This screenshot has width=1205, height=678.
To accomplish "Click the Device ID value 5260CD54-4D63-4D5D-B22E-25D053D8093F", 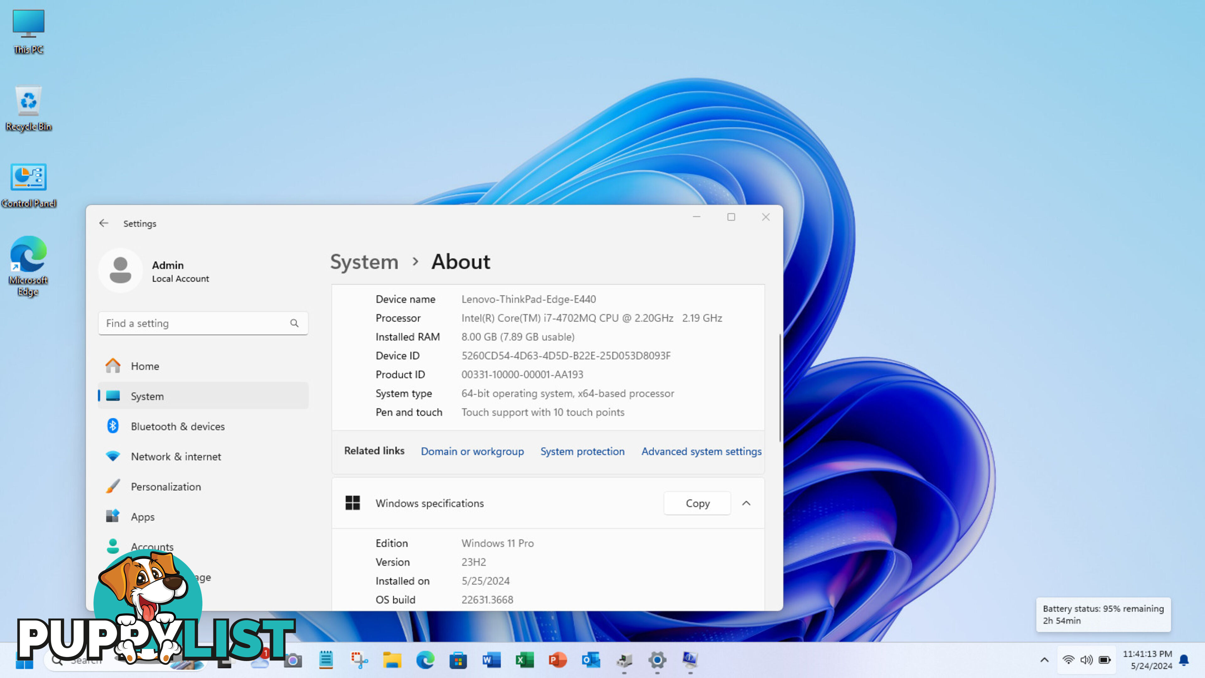I will [x=566, y=356].
